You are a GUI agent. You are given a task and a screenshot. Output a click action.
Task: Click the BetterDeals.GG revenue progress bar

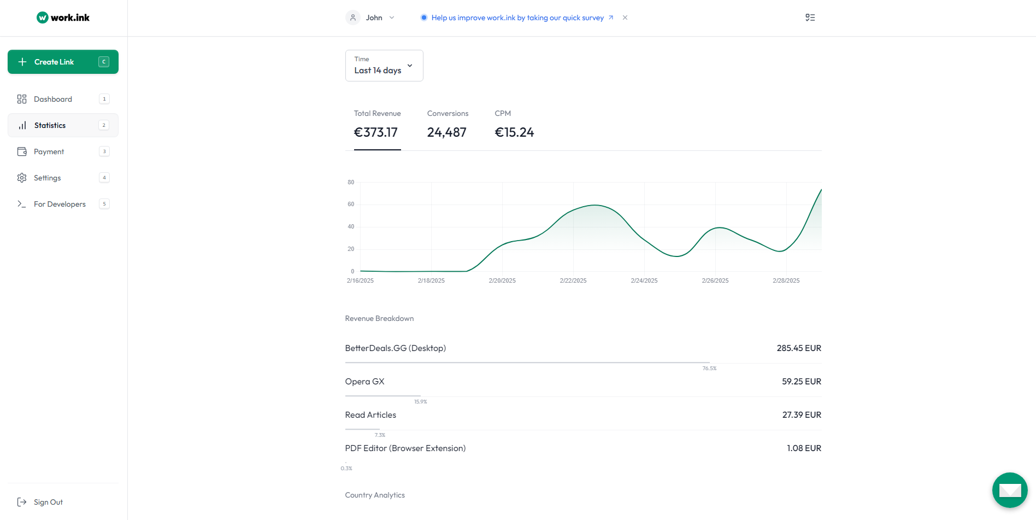[527, 363]
